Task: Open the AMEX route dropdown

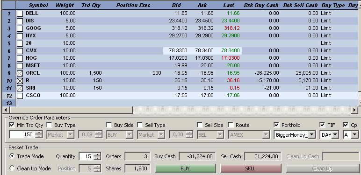Action: [x=266, y=135]
